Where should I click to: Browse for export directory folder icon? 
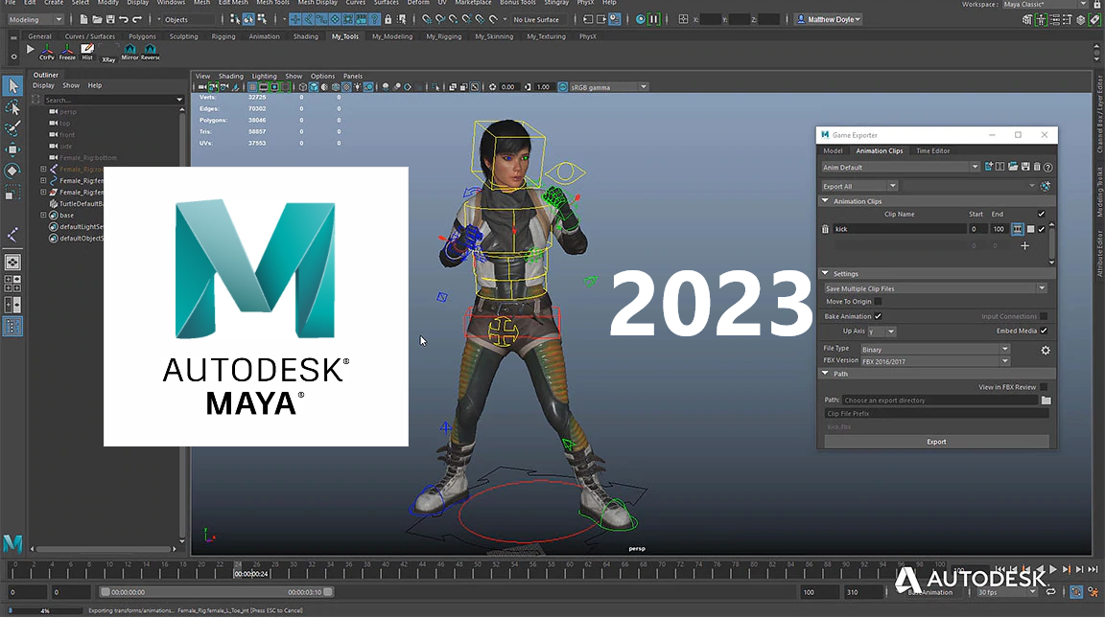click(x=1046, y=401)
